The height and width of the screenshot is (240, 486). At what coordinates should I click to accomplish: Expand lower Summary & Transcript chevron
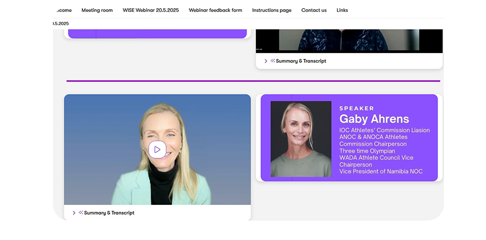pyautogui.click(x=74, y=213)
